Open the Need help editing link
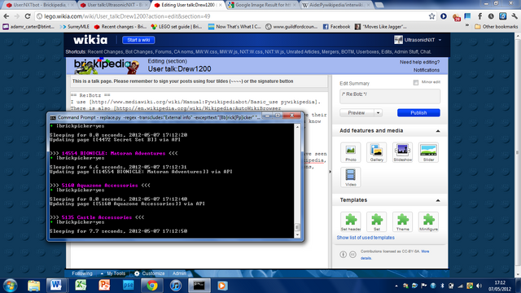 [x=420, y=62]
